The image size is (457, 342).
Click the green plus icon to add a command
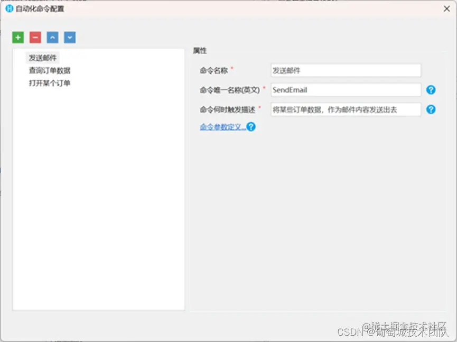point(18,37)
